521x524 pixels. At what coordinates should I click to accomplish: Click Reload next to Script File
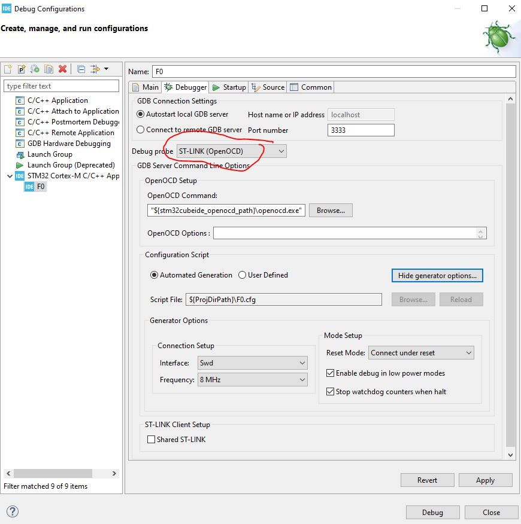pyautogui.click(x=461, y=300)
